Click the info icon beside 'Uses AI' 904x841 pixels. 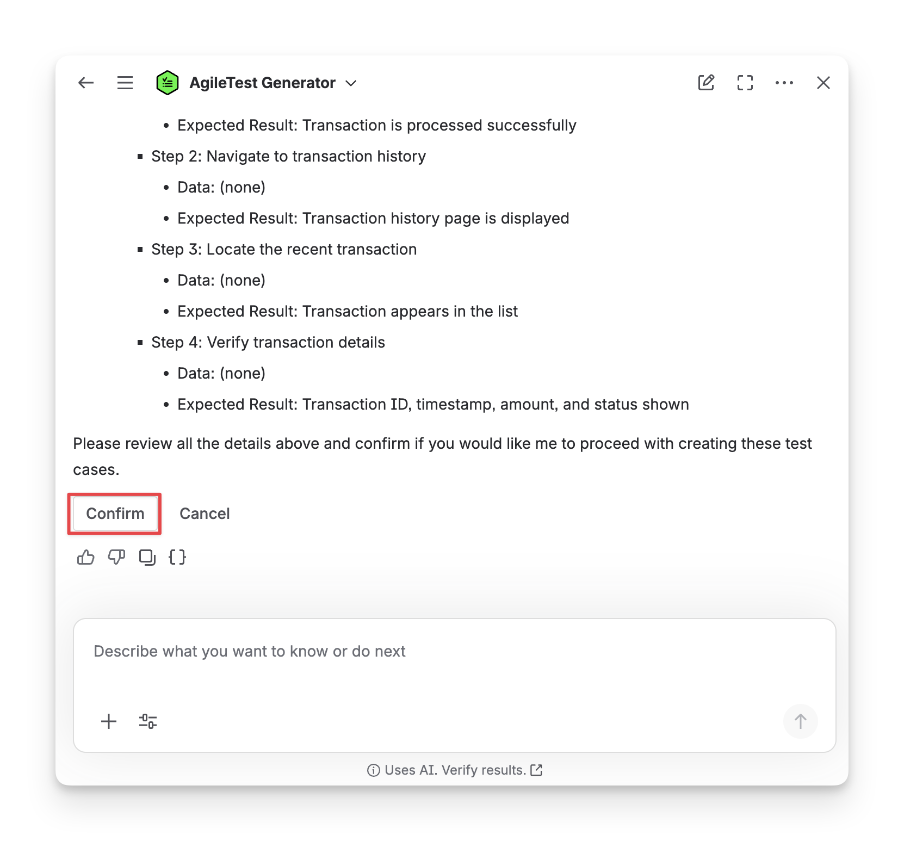pyautogui.click(x=373, y=770)
